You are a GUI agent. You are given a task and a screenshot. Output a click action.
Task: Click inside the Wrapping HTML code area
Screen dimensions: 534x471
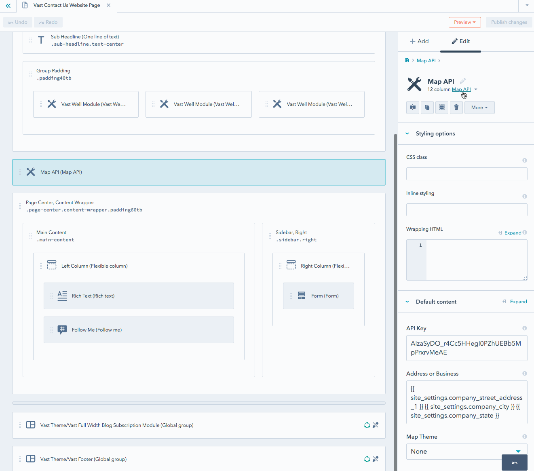point(476,260)
